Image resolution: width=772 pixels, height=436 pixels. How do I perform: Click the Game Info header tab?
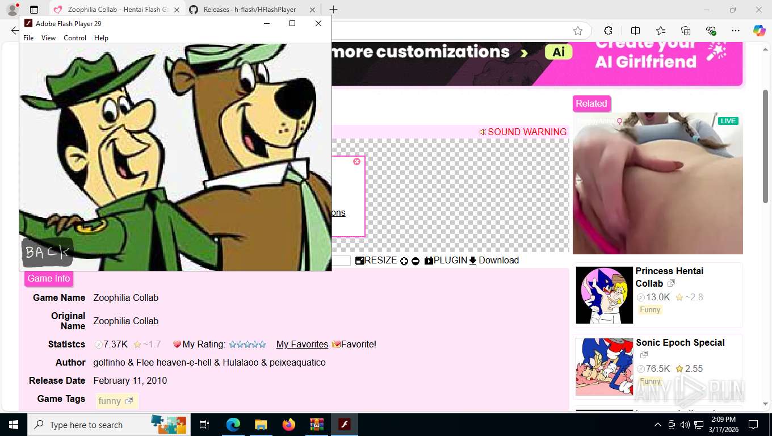[x=49, y=278]
